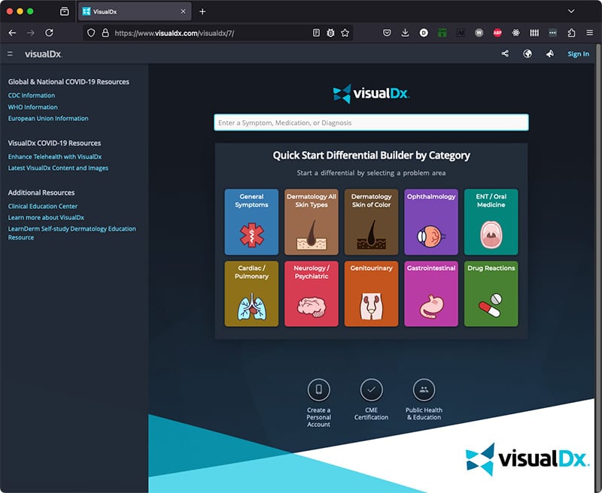Click the bug extension icon in address bar
Image resolution: width=602 pixels, height=493 pixels.
pos(330,33)
